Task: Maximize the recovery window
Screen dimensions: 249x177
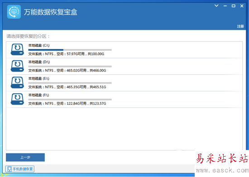Action: 234,6
